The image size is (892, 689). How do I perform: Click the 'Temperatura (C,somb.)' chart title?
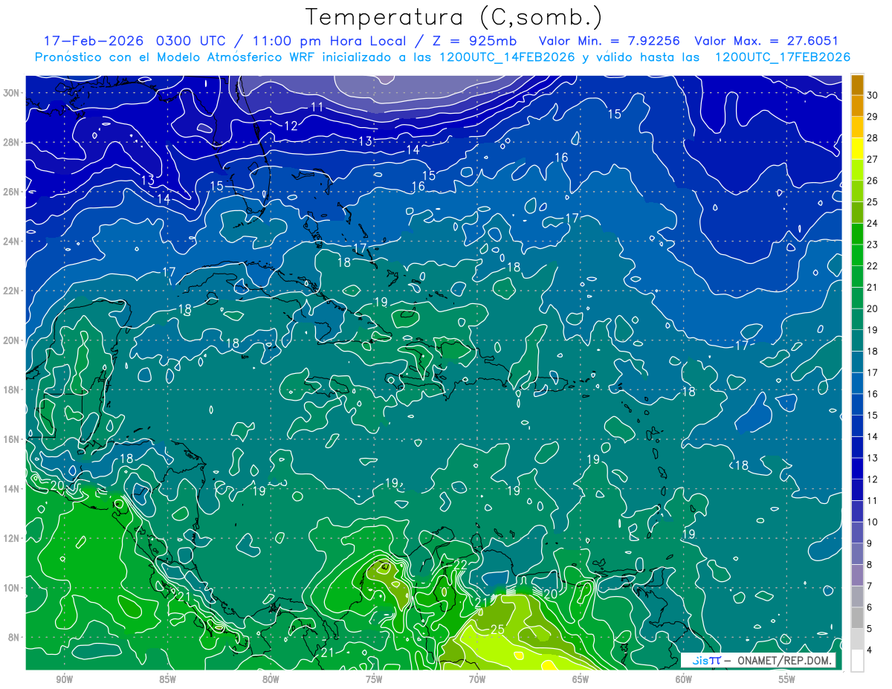tap(453, 16)
